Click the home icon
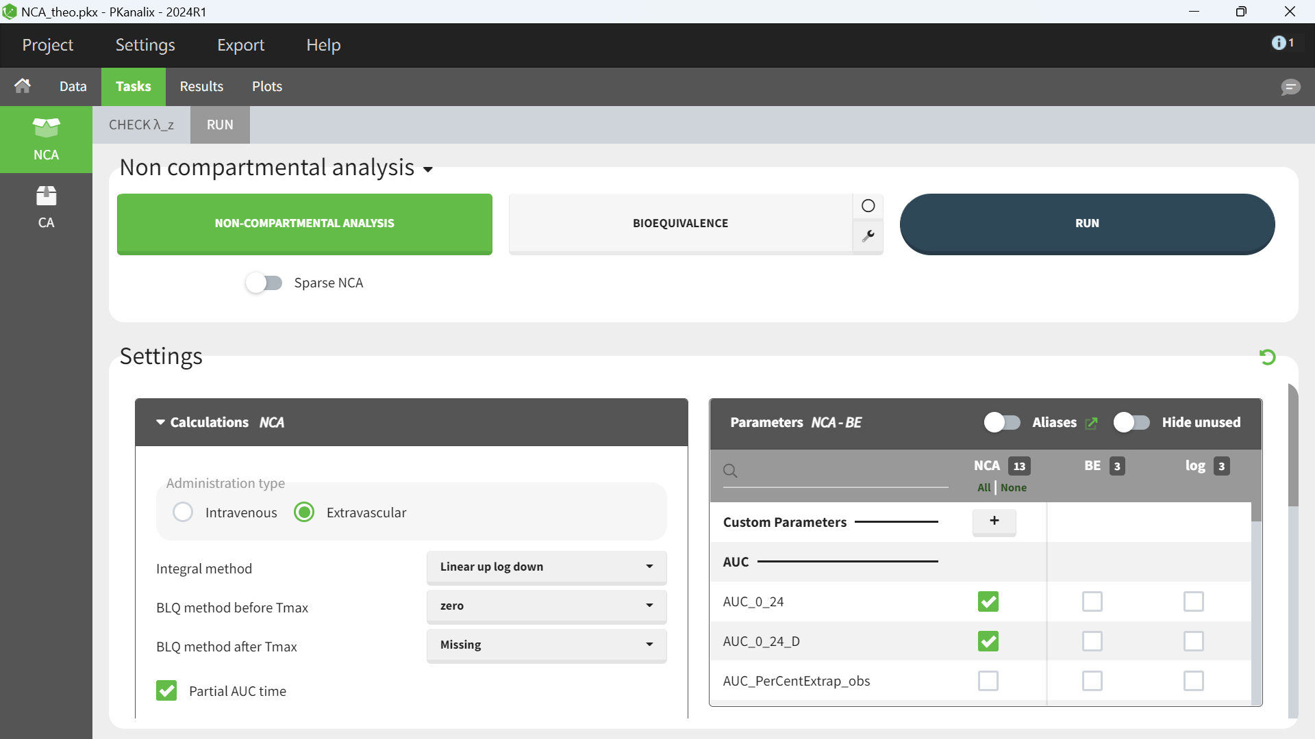This screenshot has width=1315, height=739. tap(23, 86)
